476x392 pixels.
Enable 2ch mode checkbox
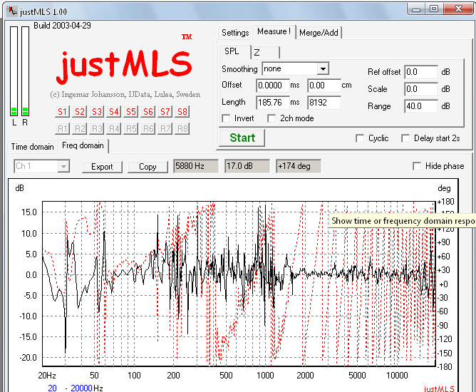tap(271, 118)
